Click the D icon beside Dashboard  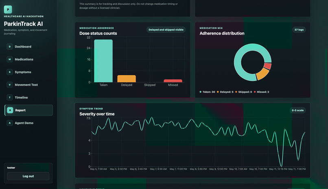10,47
